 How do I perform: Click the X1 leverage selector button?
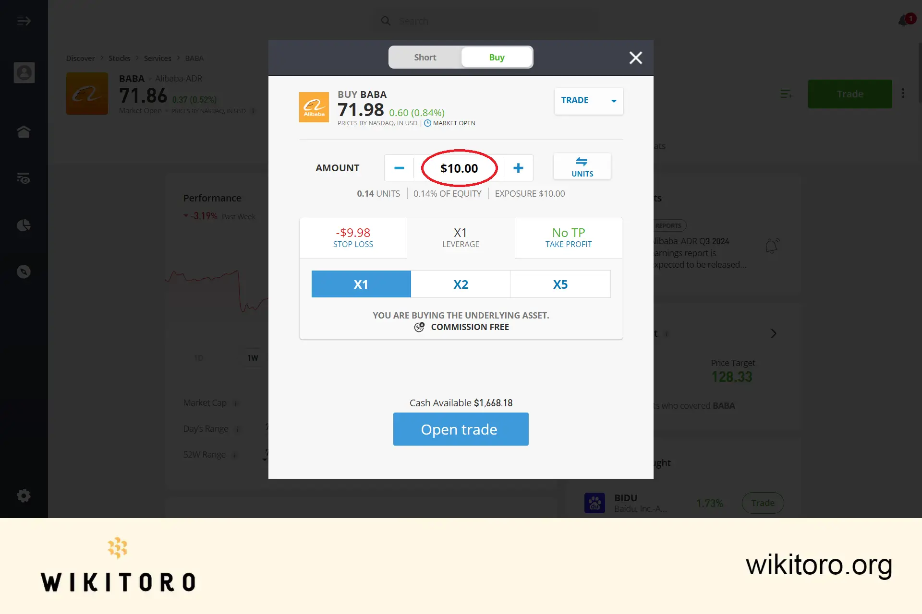361,283
